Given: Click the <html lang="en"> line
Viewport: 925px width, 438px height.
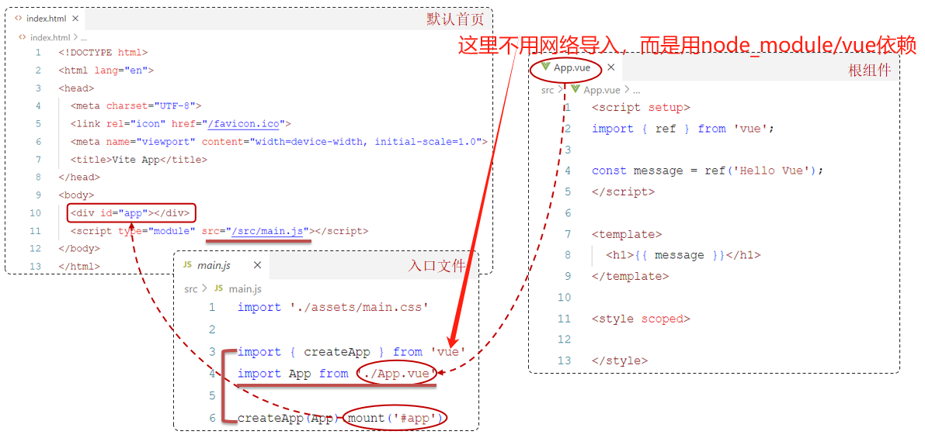Looking at the screenshot, I should (x=106, y=70).
